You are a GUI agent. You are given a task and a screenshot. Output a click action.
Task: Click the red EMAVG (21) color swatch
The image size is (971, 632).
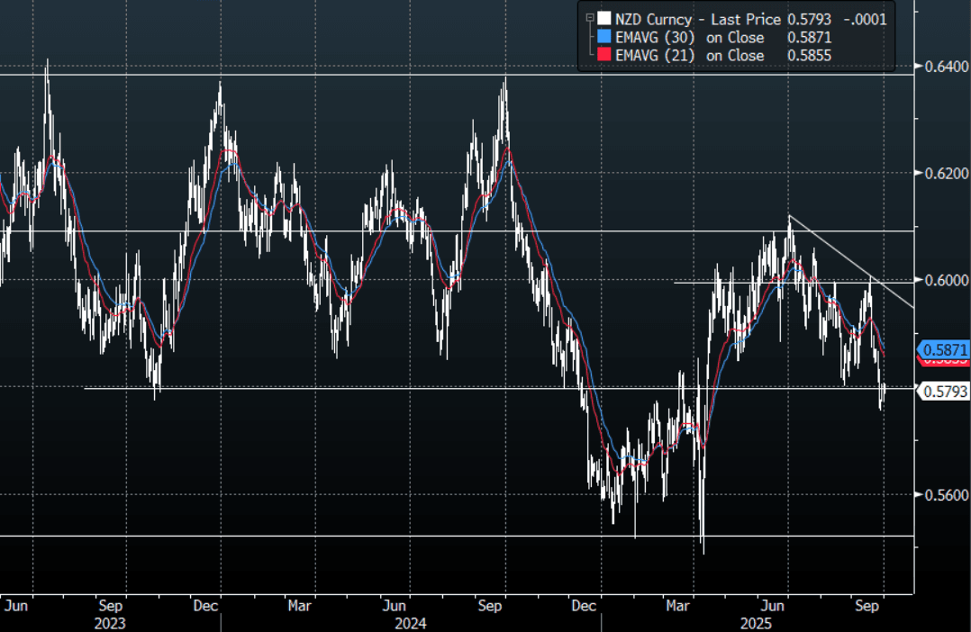(x=603, y=56)
